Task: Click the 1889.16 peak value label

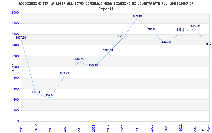Action: pos(137,16)
